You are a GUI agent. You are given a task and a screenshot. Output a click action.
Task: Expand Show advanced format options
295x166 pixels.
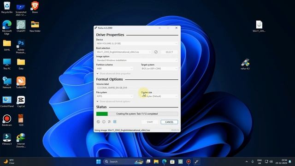click(x=113, y=101)
